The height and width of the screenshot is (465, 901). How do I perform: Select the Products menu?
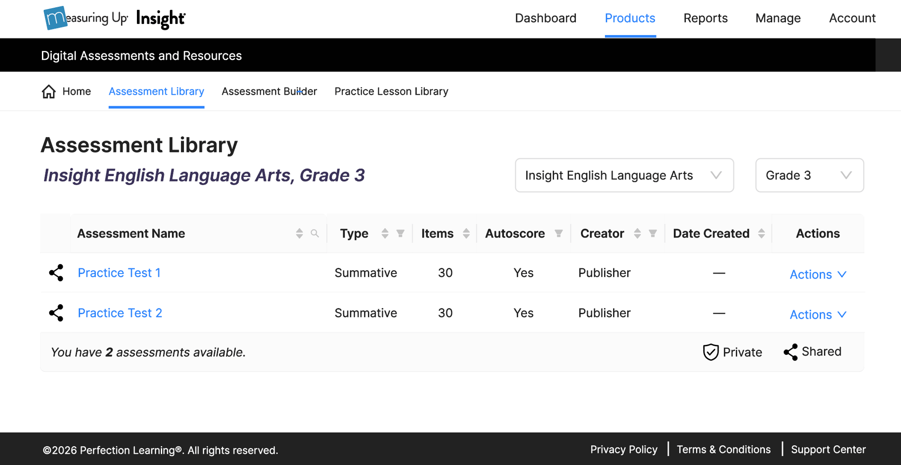click(x=630, y=18)
